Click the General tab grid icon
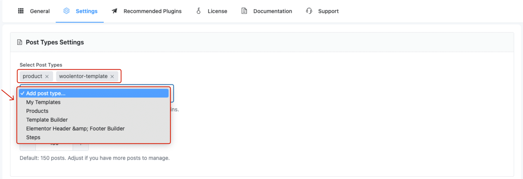Screen dimensions: 523x179 click(21, 11)
